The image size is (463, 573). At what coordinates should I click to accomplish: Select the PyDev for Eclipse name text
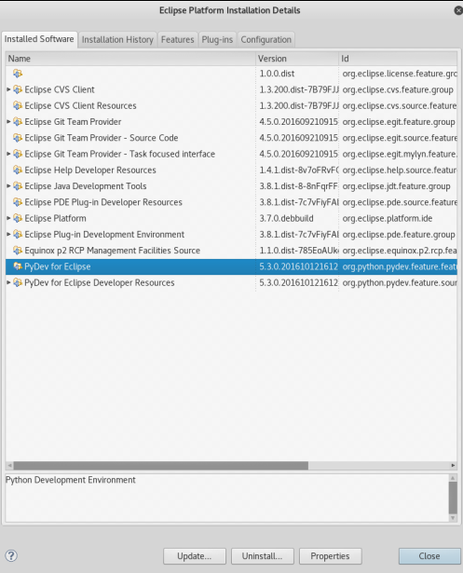click(58, 266)
